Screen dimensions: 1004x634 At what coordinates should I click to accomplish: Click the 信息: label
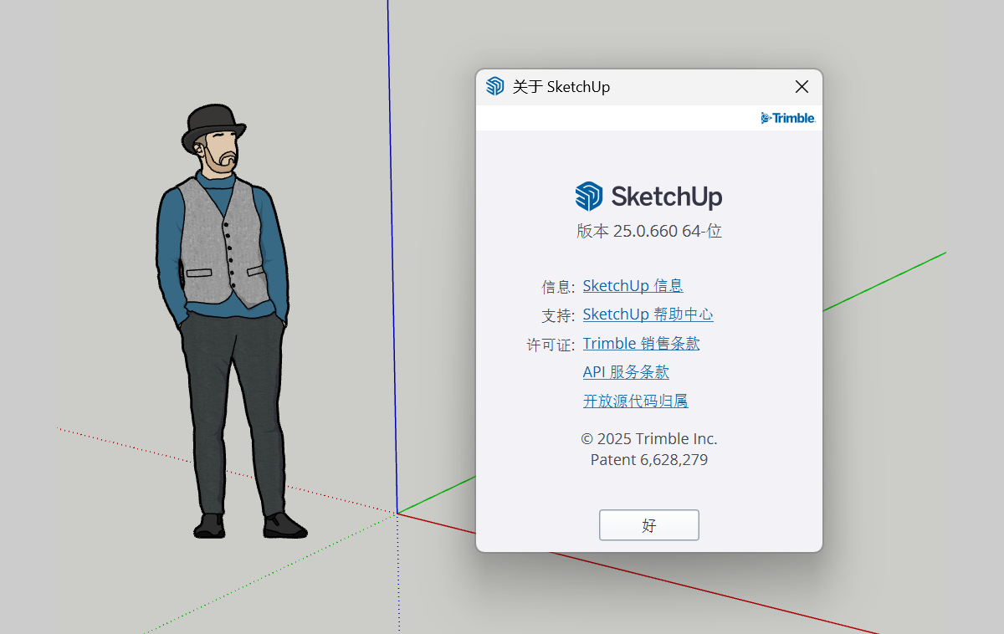point(558,287)
